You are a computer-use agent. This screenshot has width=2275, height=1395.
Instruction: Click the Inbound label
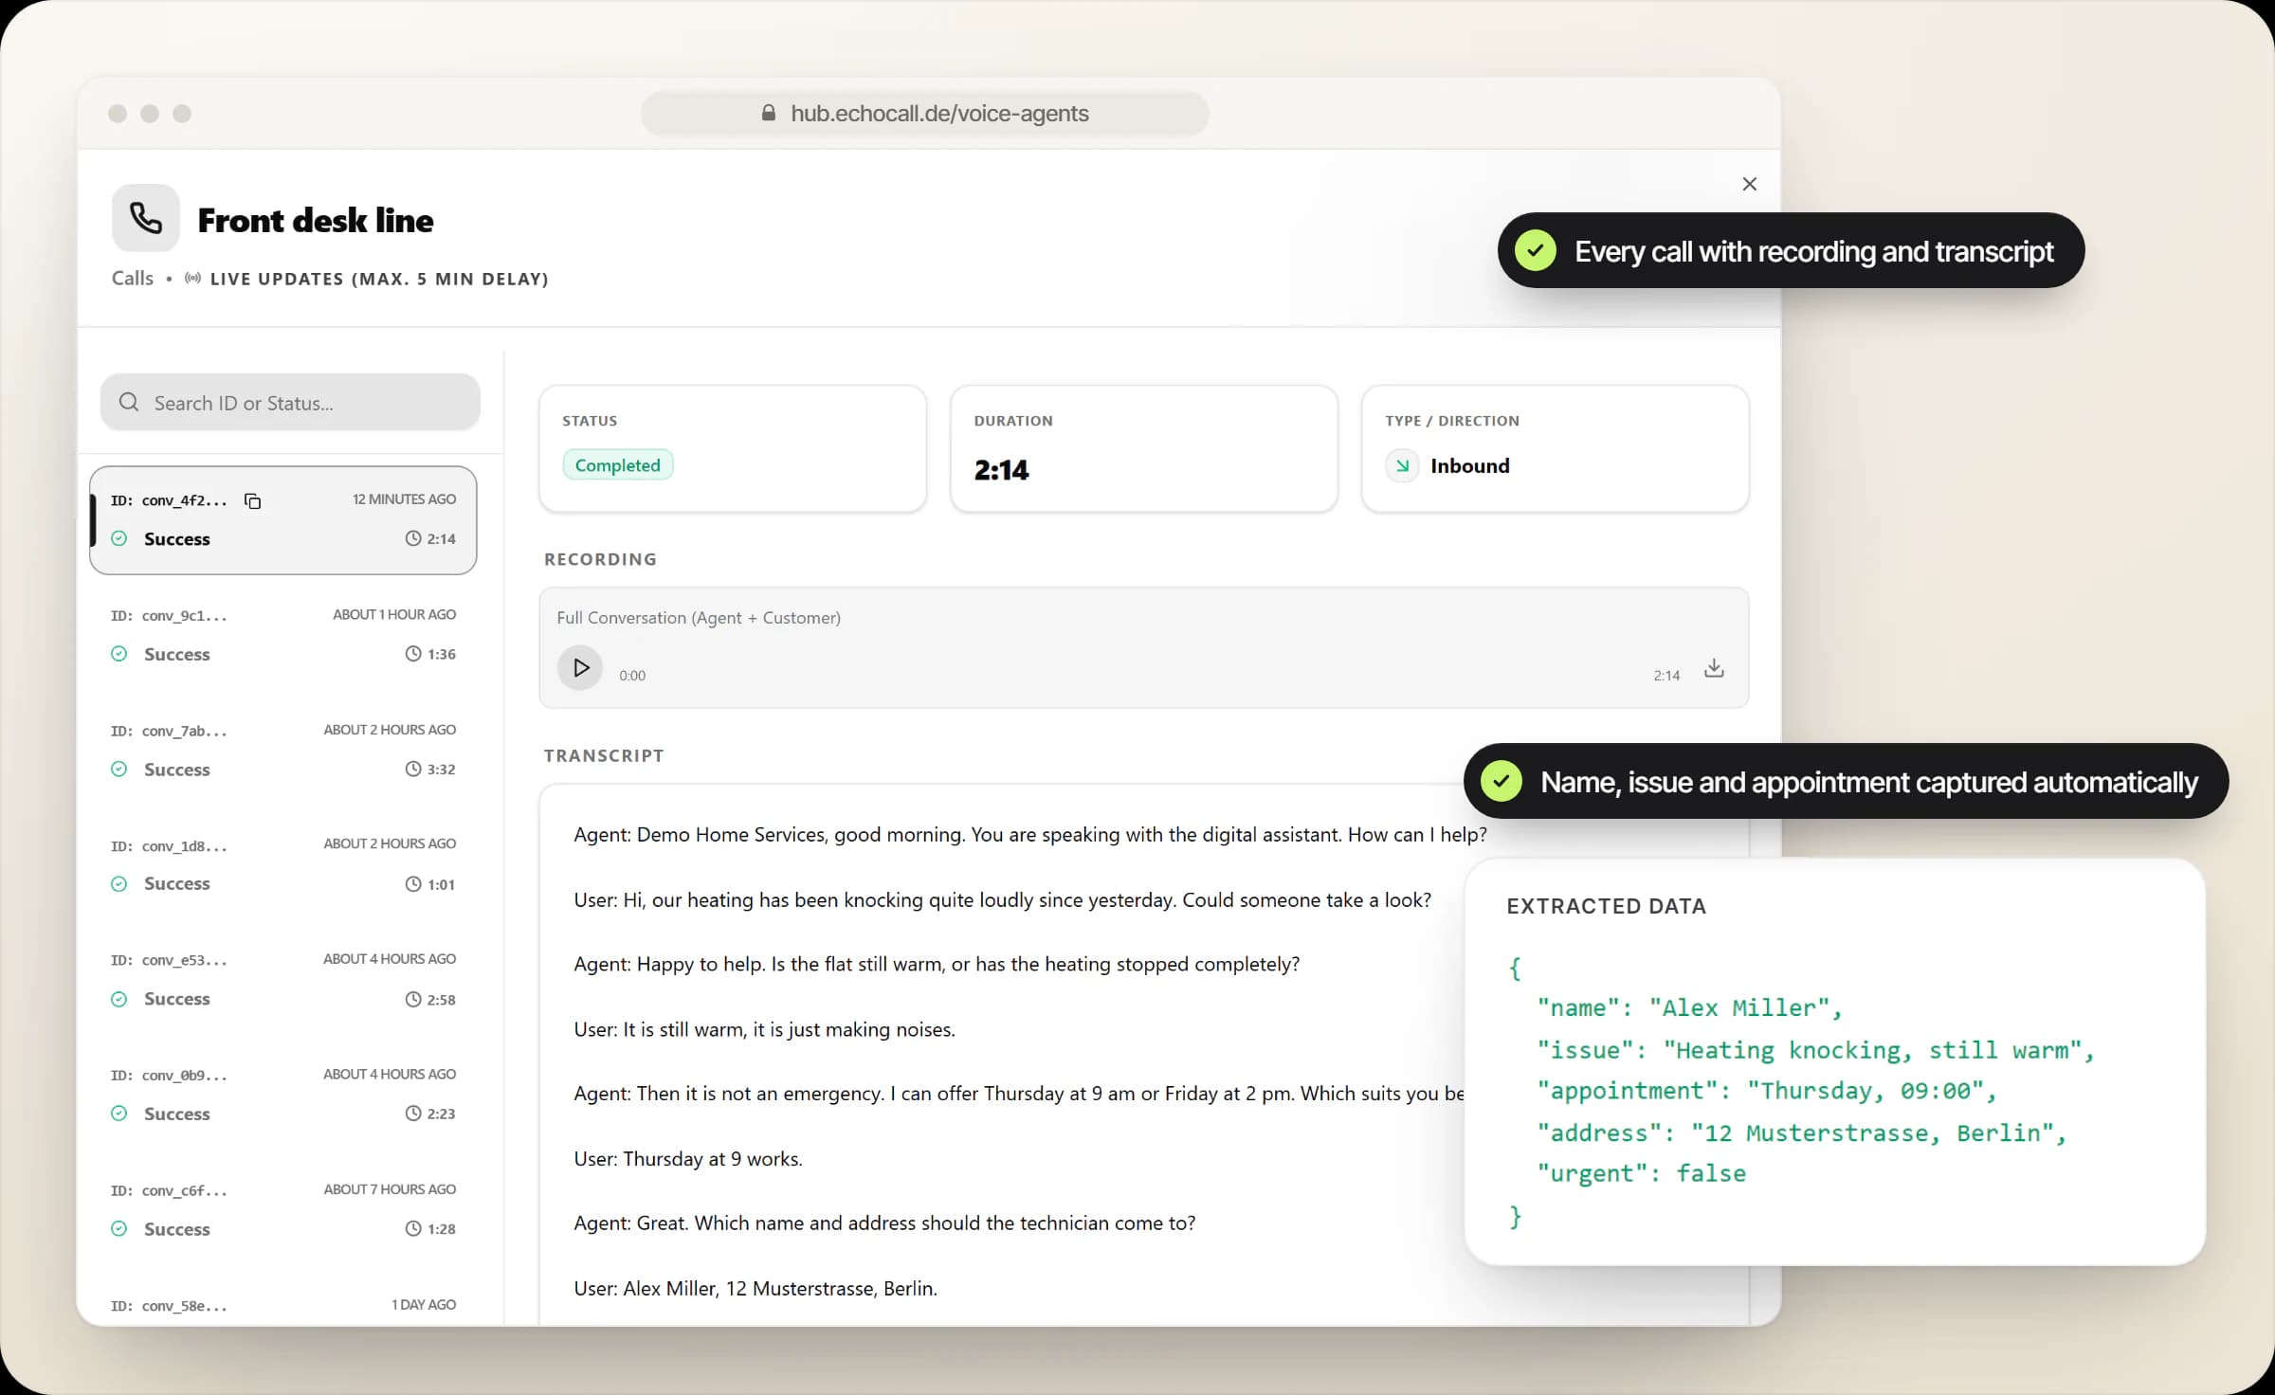point(1470,465)
